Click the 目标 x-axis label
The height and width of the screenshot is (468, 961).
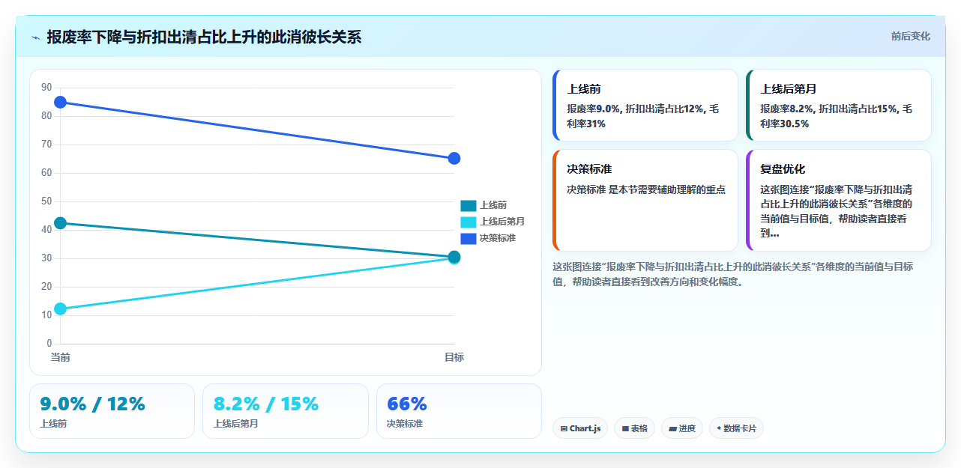click(x=454, y=357)
